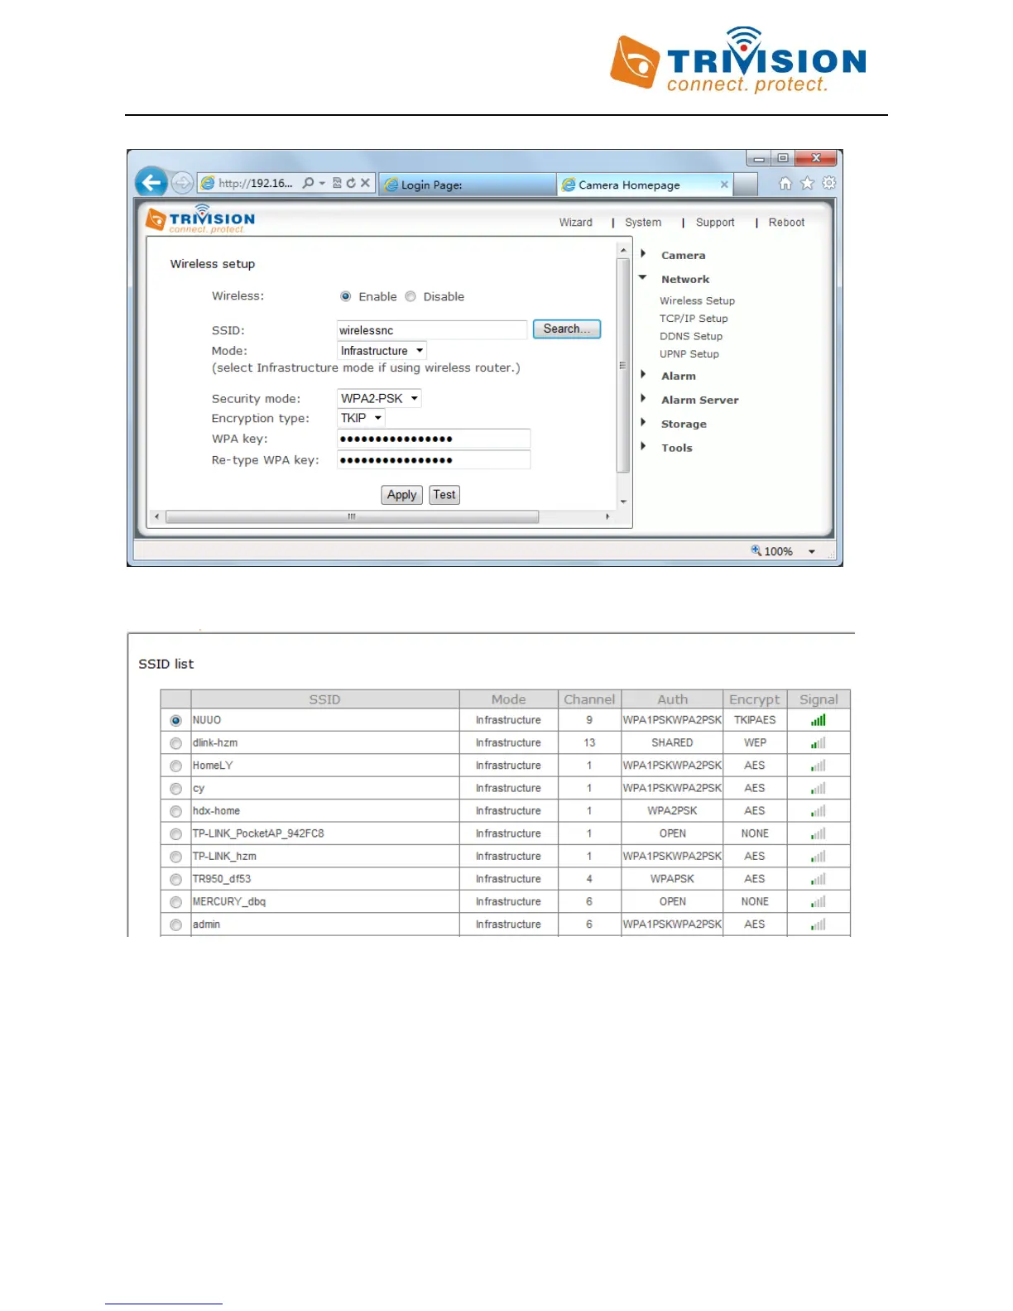This screenshot has width=1013, height=1311.
Task: Switch to the Camera Homepage tab
Action: [645, 185]
